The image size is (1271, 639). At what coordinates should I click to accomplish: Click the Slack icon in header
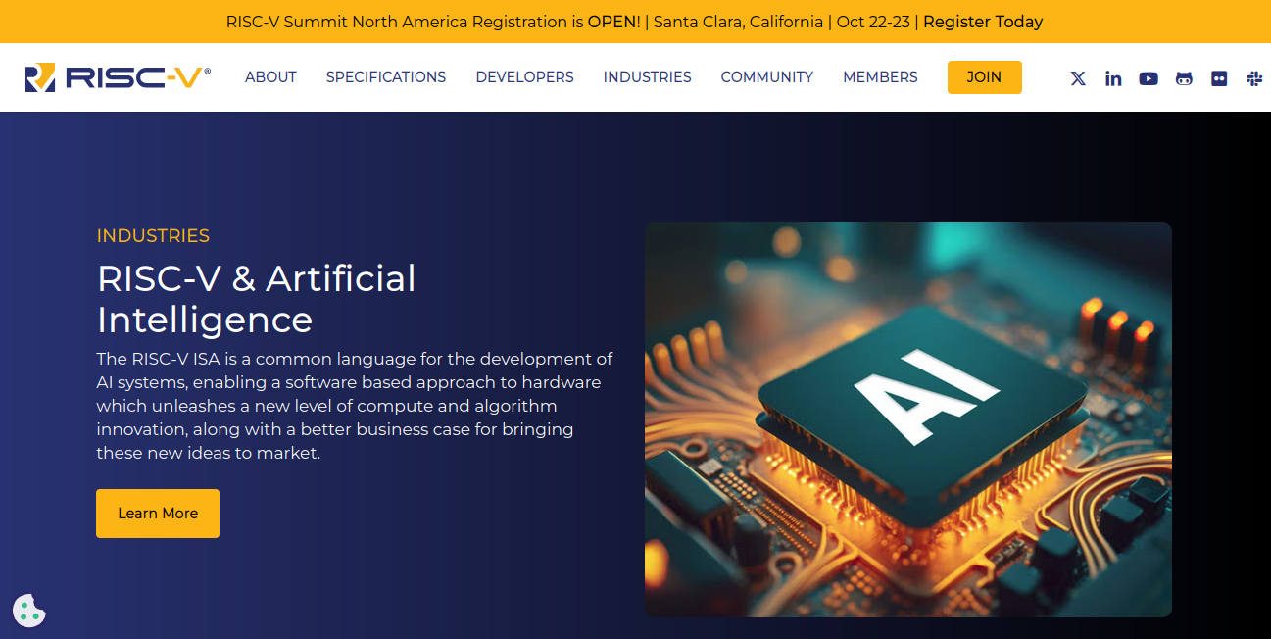pyautogui.click(x=1254, y=78)
